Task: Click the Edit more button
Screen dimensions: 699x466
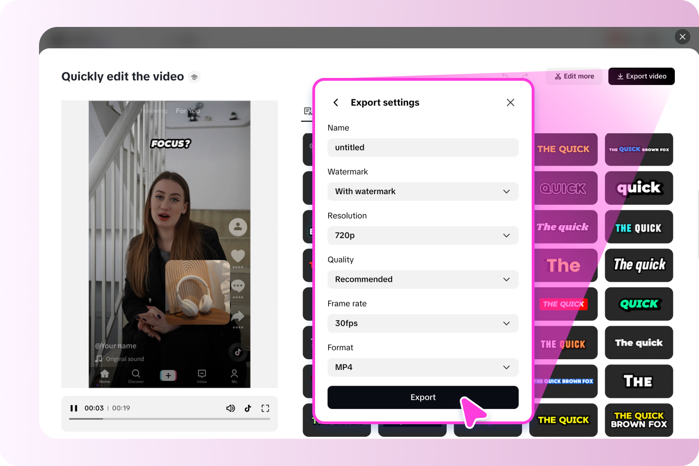Action: click(574, 76)
